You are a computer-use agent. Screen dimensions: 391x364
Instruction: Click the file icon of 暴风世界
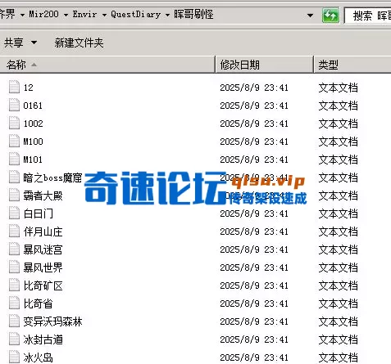(x=14, y=267)
